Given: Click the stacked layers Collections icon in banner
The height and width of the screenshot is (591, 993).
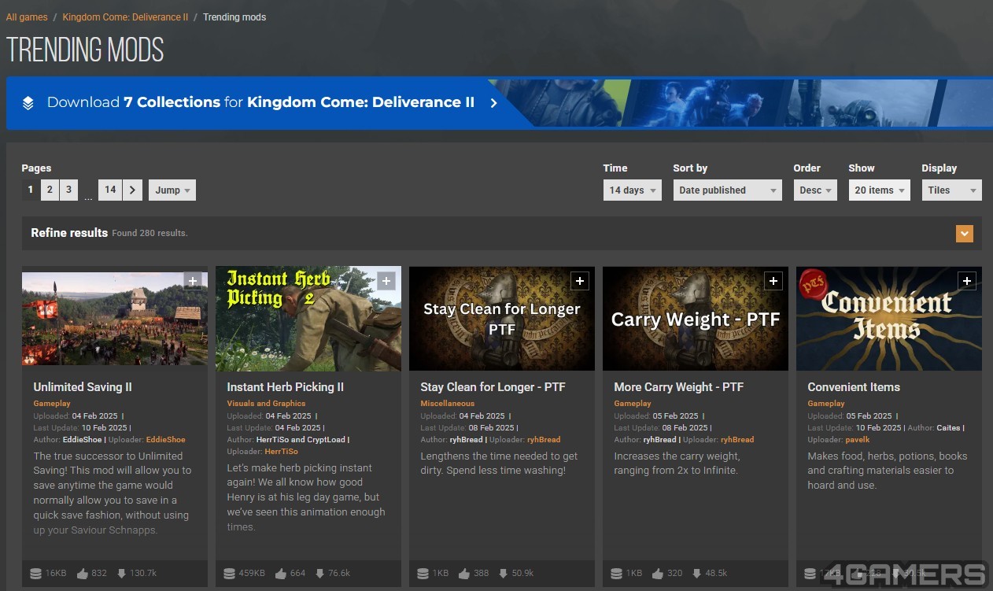Looking at the screenshot, I should pos(28,103).
